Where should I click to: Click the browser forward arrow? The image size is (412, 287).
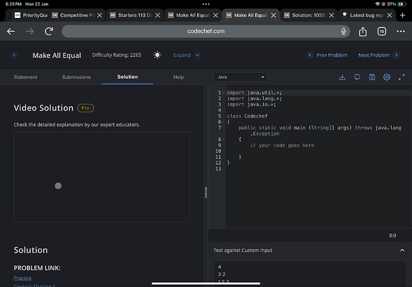30,32
